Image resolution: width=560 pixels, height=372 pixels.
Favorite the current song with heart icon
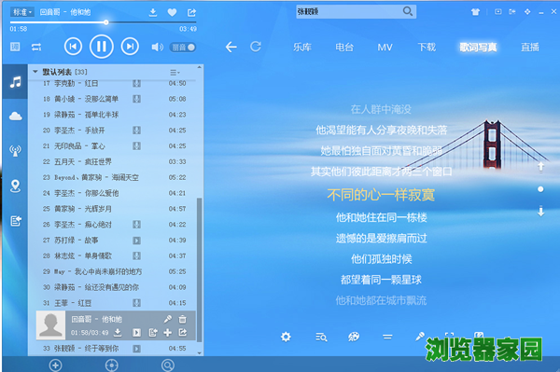[x=172, y=12]
